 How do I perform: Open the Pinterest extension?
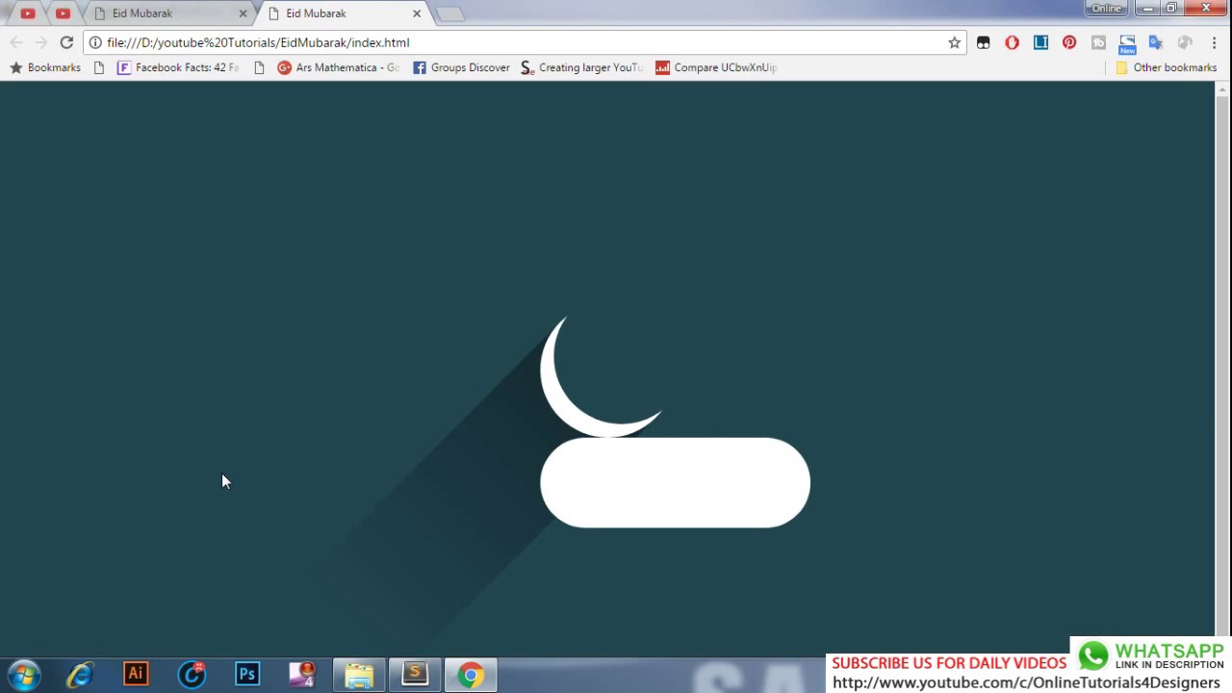pos(1069,42)
